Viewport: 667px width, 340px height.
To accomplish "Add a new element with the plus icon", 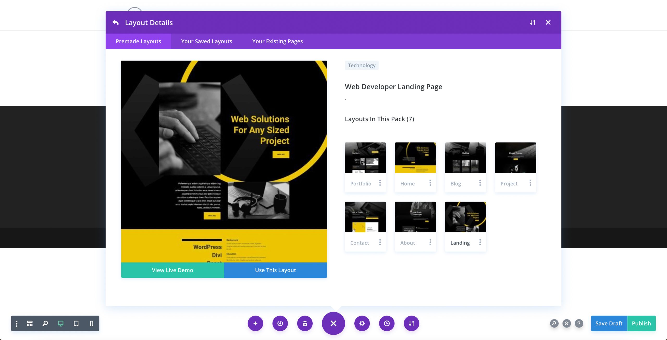I will click(x=255, y=323).
